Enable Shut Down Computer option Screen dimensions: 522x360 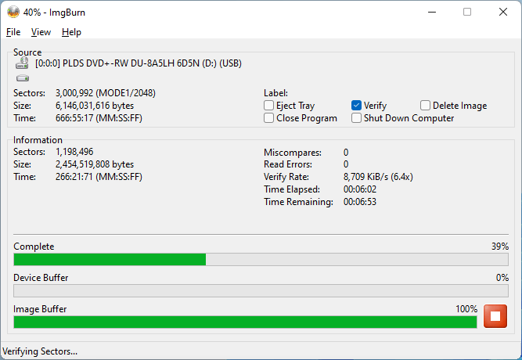357,118
